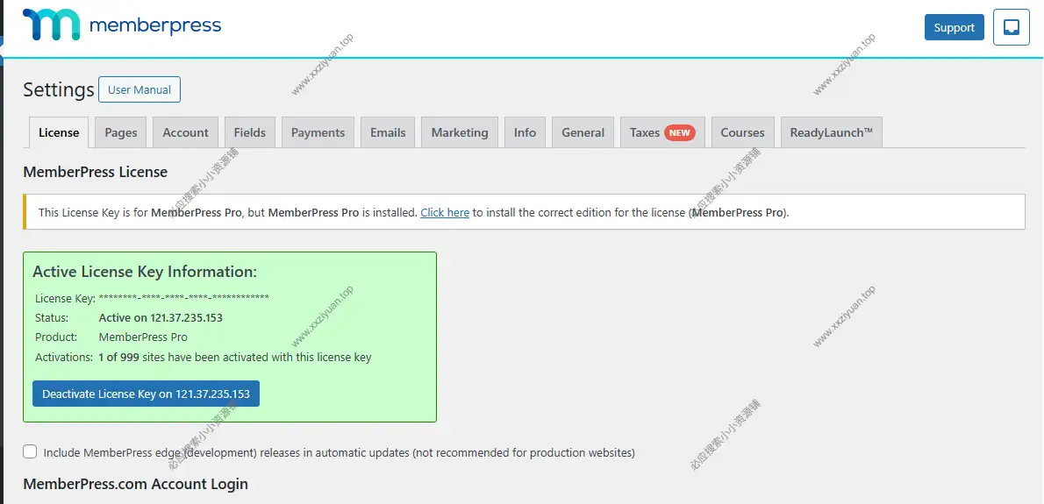
Task: Open the Emails tab
Action: click(x=388, y=132)
